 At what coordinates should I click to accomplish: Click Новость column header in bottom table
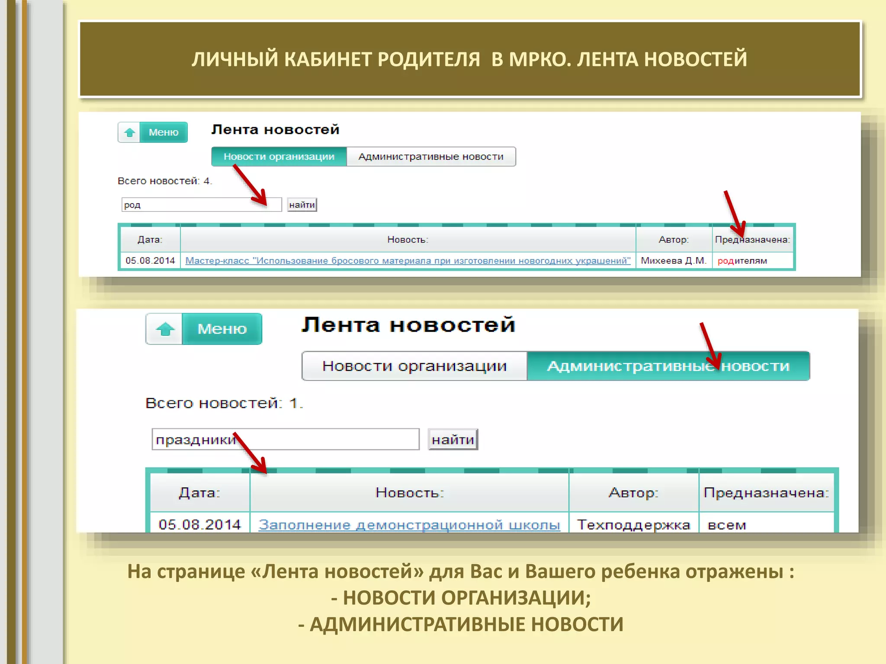[409, 492]
